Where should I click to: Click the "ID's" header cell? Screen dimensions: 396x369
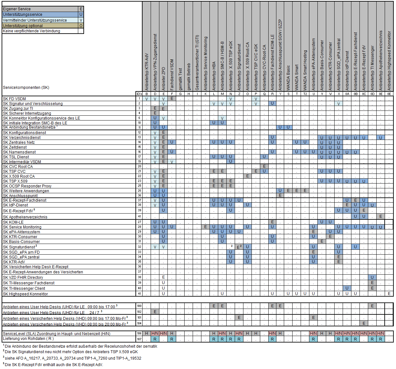tap(139, 94)
